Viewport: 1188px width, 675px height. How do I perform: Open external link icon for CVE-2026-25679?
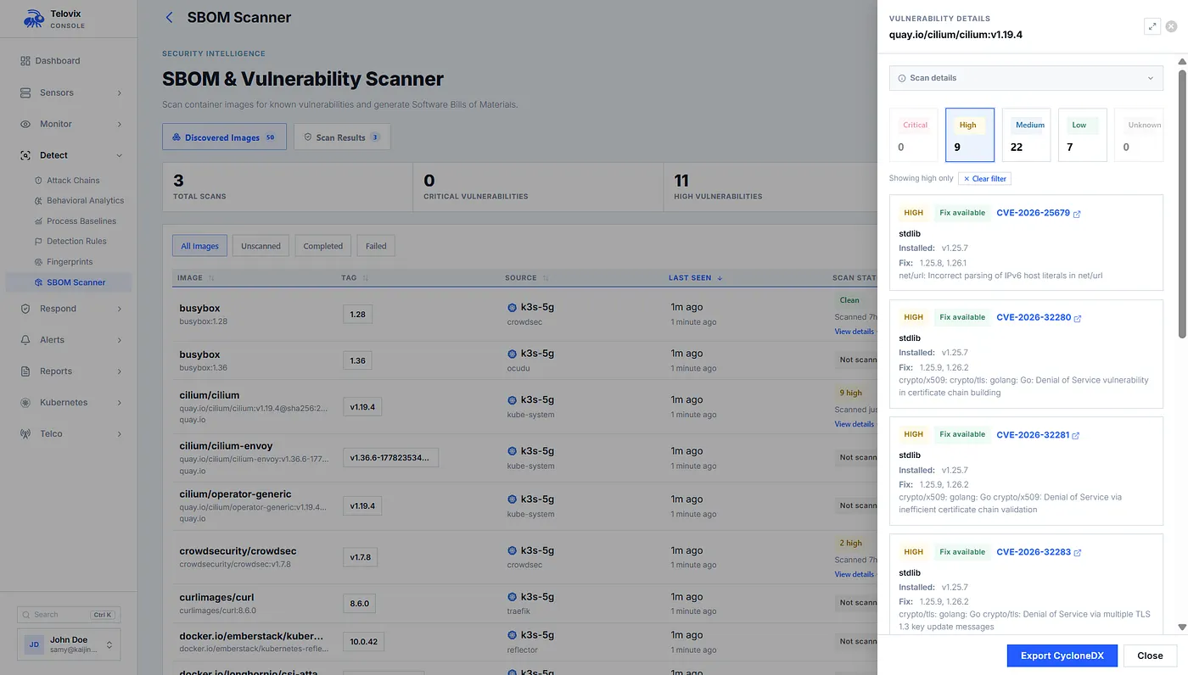1078,214
